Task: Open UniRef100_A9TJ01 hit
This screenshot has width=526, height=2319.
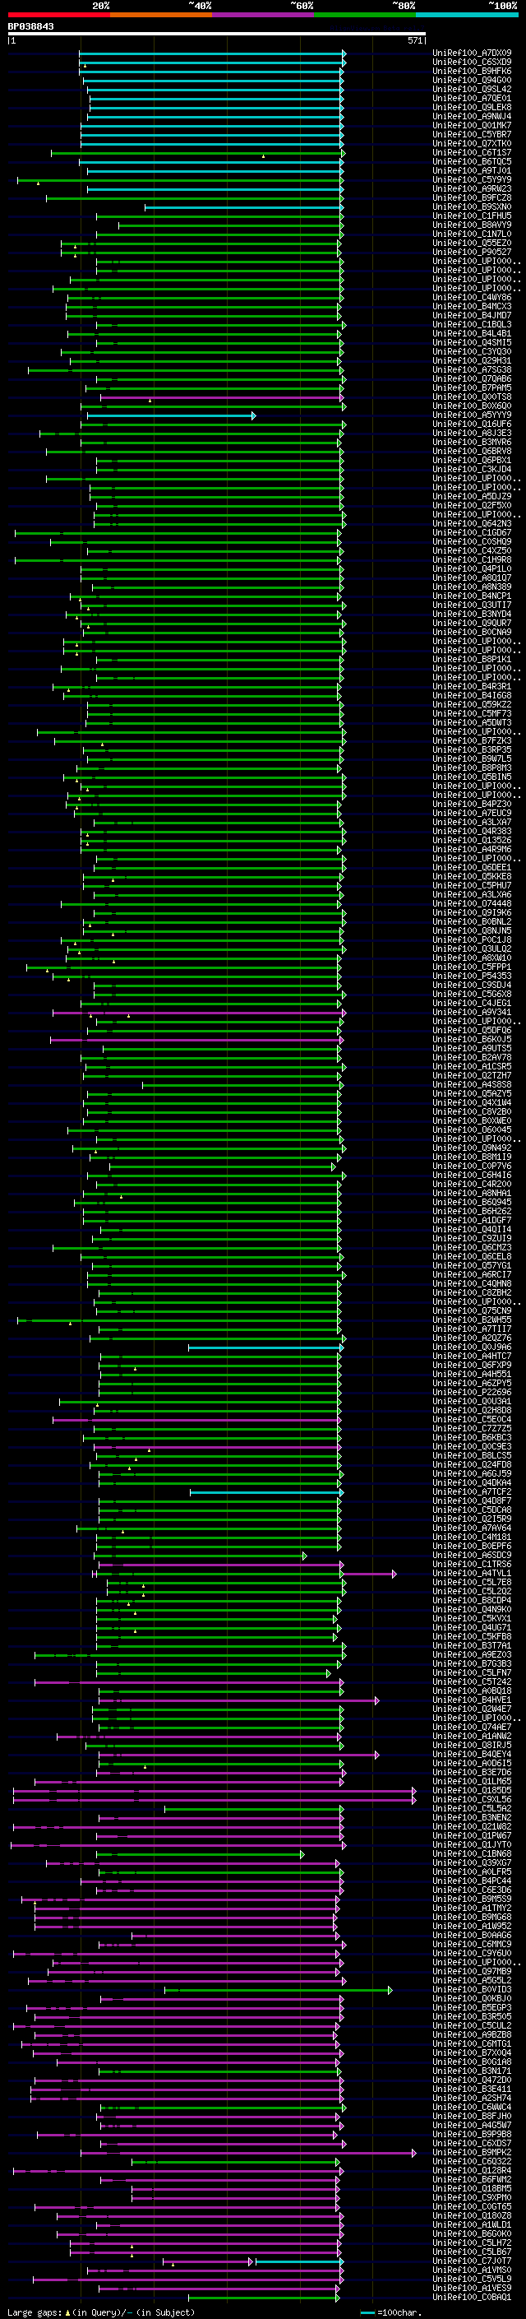Action: tap(472, 171)
